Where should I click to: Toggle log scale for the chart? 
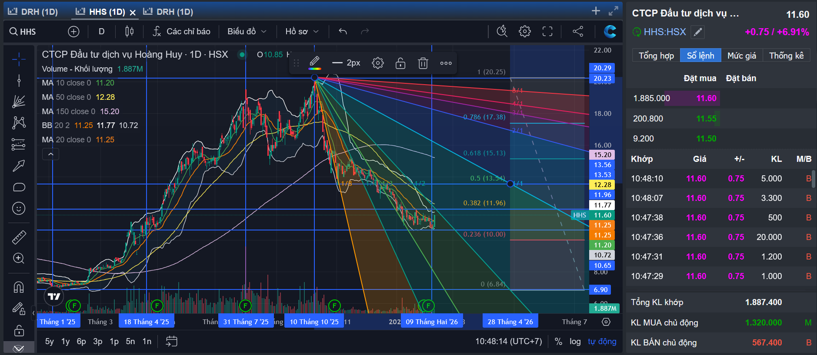[x=575, y=342]
